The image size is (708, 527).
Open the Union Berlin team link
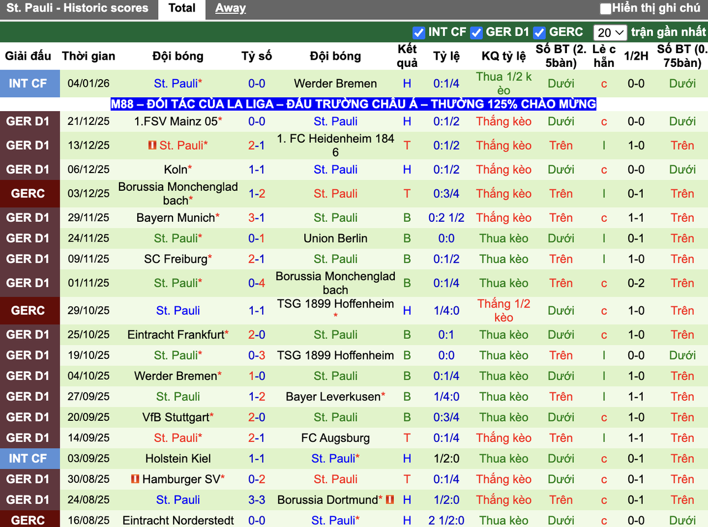335,238
